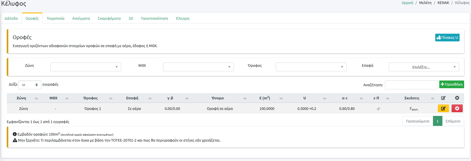Screen dimensions: 471x161
Task: Switch to the Τοιχοποιία tab
Action: 55,19
